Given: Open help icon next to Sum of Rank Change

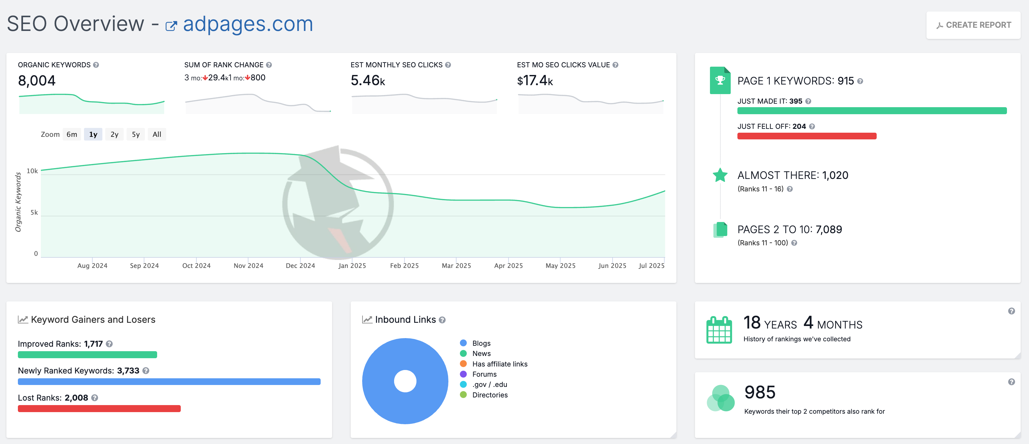Looking at the screenshot, I should point(269,65).
